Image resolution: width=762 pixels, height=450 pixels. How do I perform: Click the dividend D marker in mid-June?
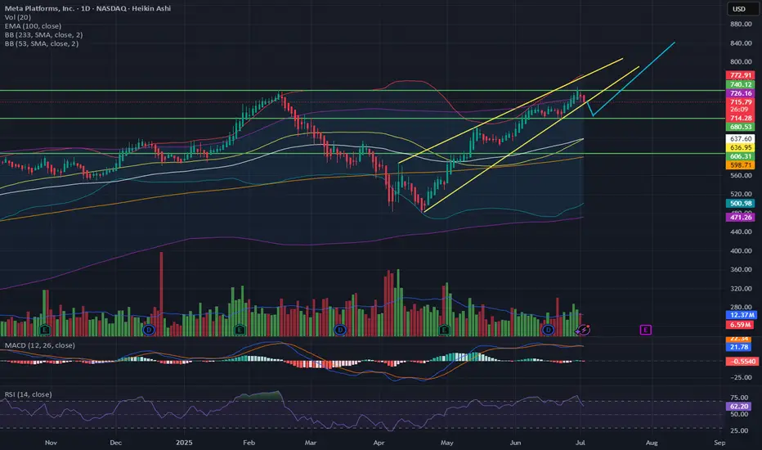tap(548, 330)
